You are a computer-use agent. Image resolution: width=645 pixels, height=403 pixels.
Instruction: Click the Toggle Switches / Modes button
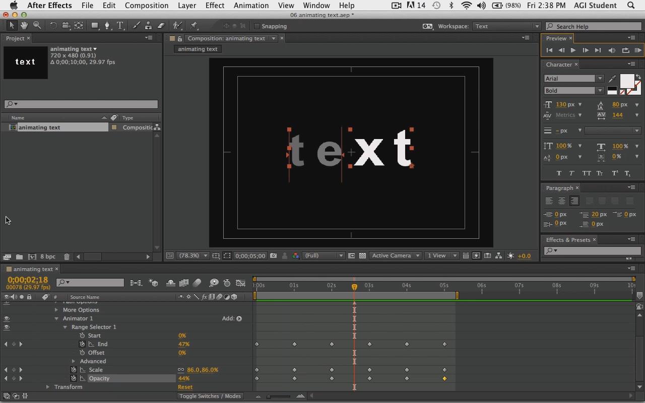(x=210, y=396)
